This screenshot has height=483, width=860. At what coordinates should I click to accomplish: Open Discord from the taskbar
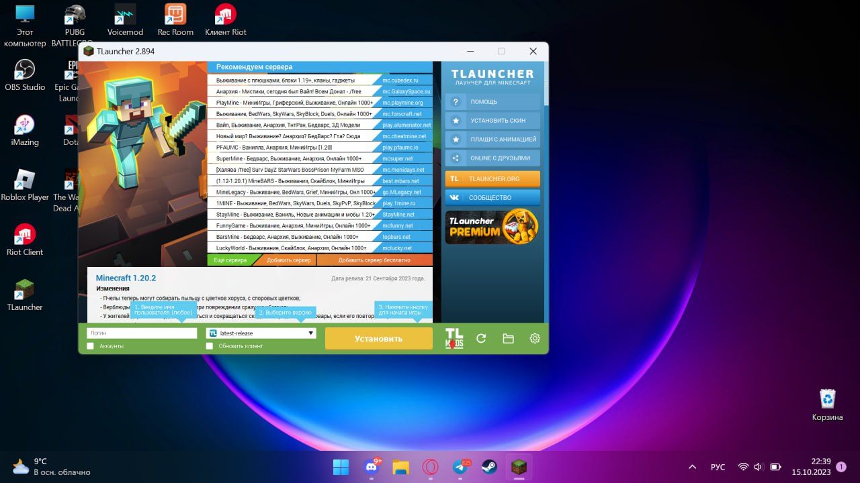pos(371,467)
